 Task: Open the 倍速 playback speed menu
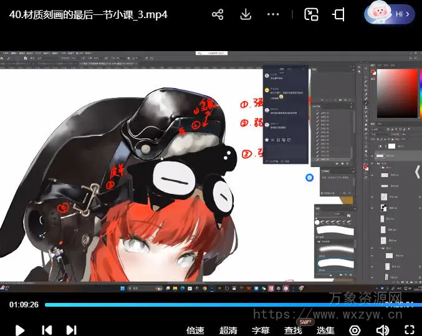195,330
